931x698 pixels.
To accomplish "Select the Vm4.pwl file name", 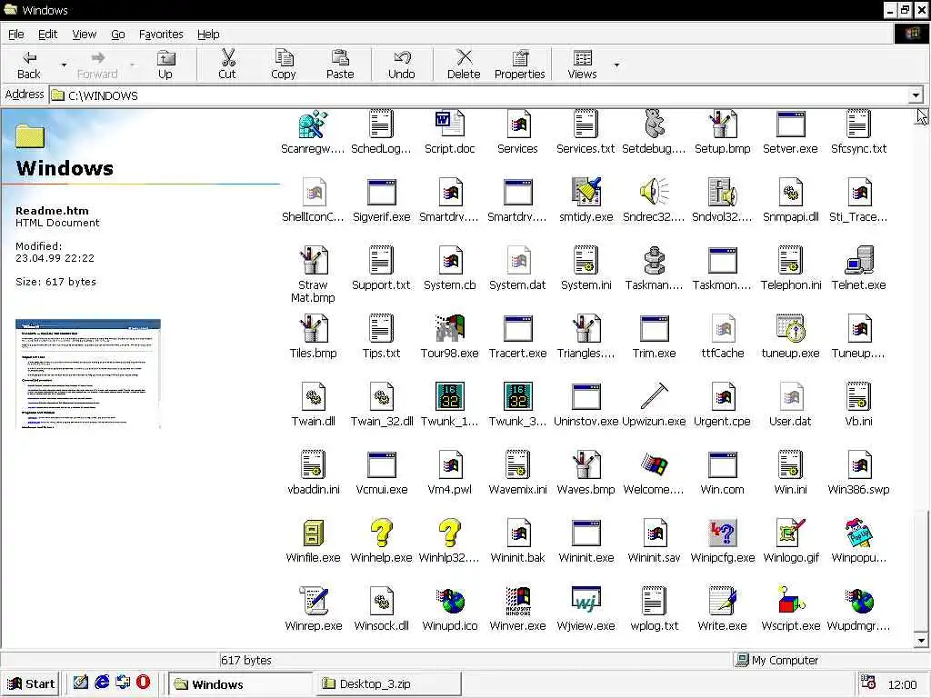I will tap(449, 490).
